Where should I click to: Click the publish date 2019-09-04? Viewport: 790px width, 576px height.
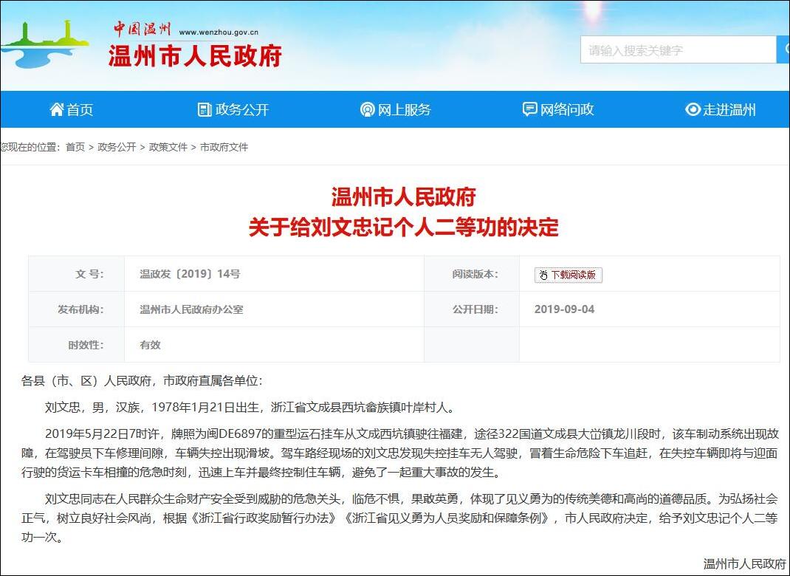click(564, 309)
